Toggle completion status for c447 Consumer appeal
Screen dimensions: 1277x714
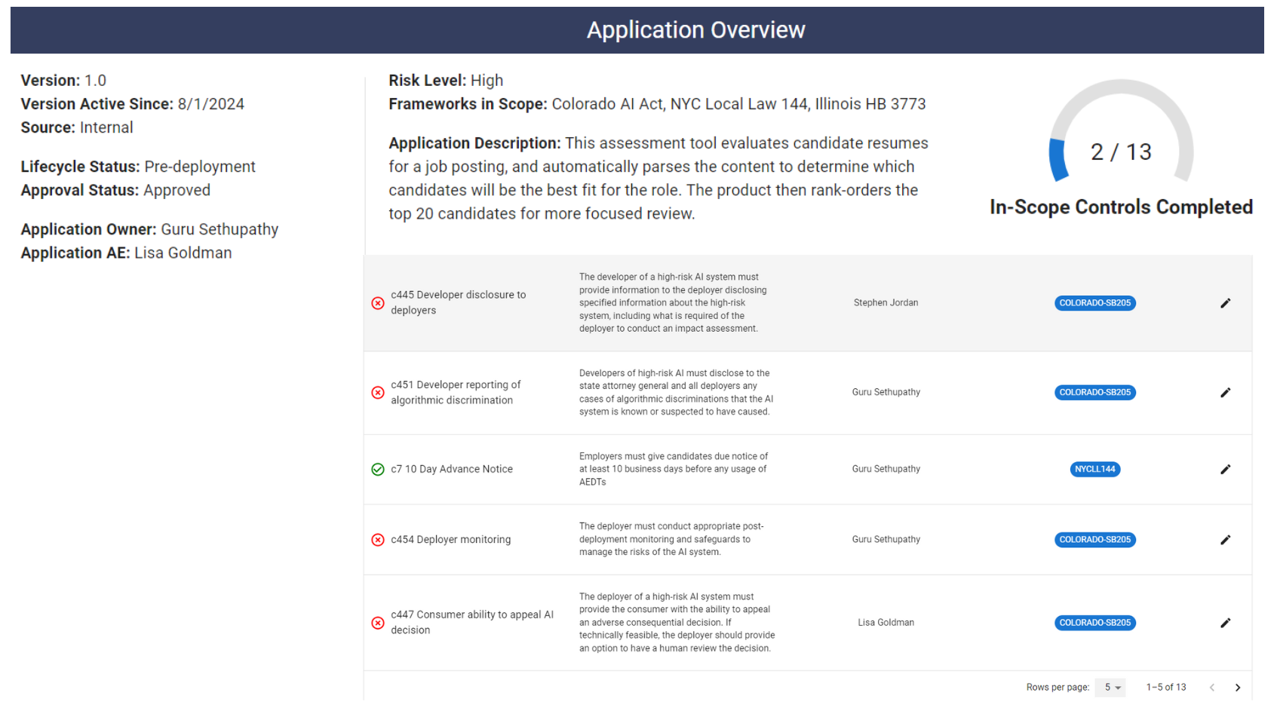pos(378,622)
